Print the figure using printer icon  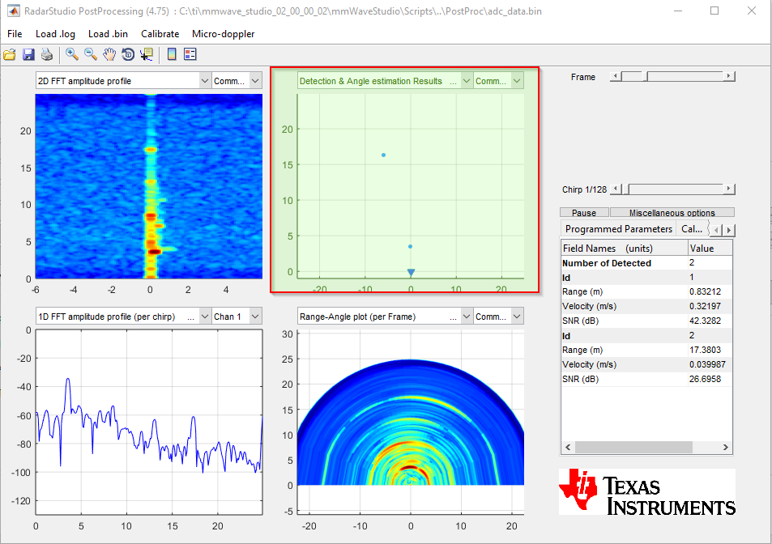(47, 54)
